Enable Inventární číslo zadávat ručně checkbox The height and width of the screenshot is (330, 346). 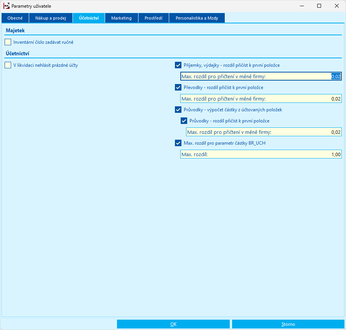(8, 42)
